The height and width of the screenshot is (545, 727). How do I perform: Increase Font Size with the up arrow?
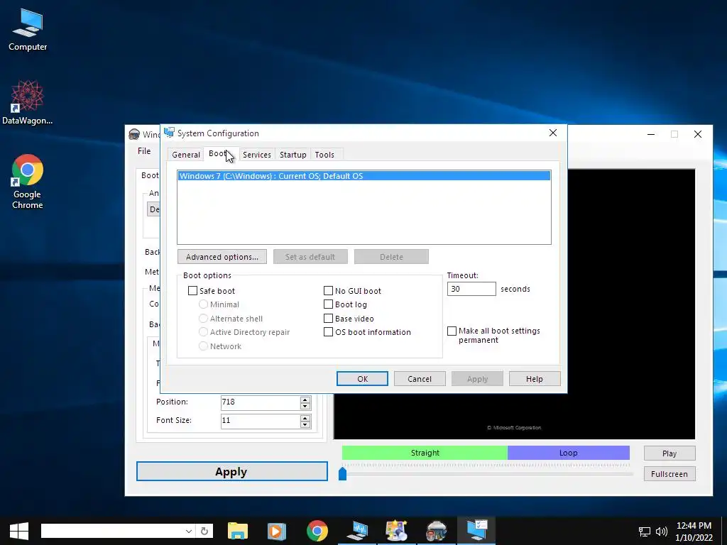point(305,417)
